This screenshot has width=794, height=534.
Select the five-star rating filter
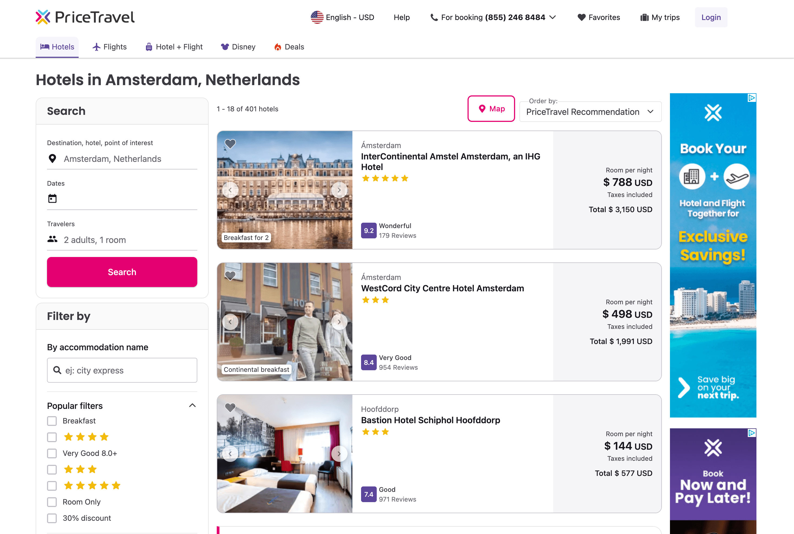coord(52,486)
